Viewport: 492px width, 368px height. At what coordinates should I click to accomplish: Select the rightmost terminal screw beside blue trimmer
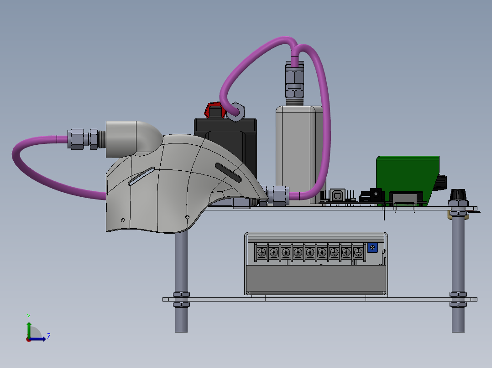(x=358, y=252)
